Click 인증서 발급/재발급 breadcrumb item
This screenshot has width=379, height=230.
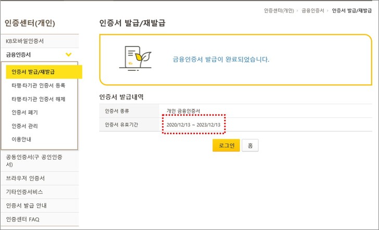352,10
